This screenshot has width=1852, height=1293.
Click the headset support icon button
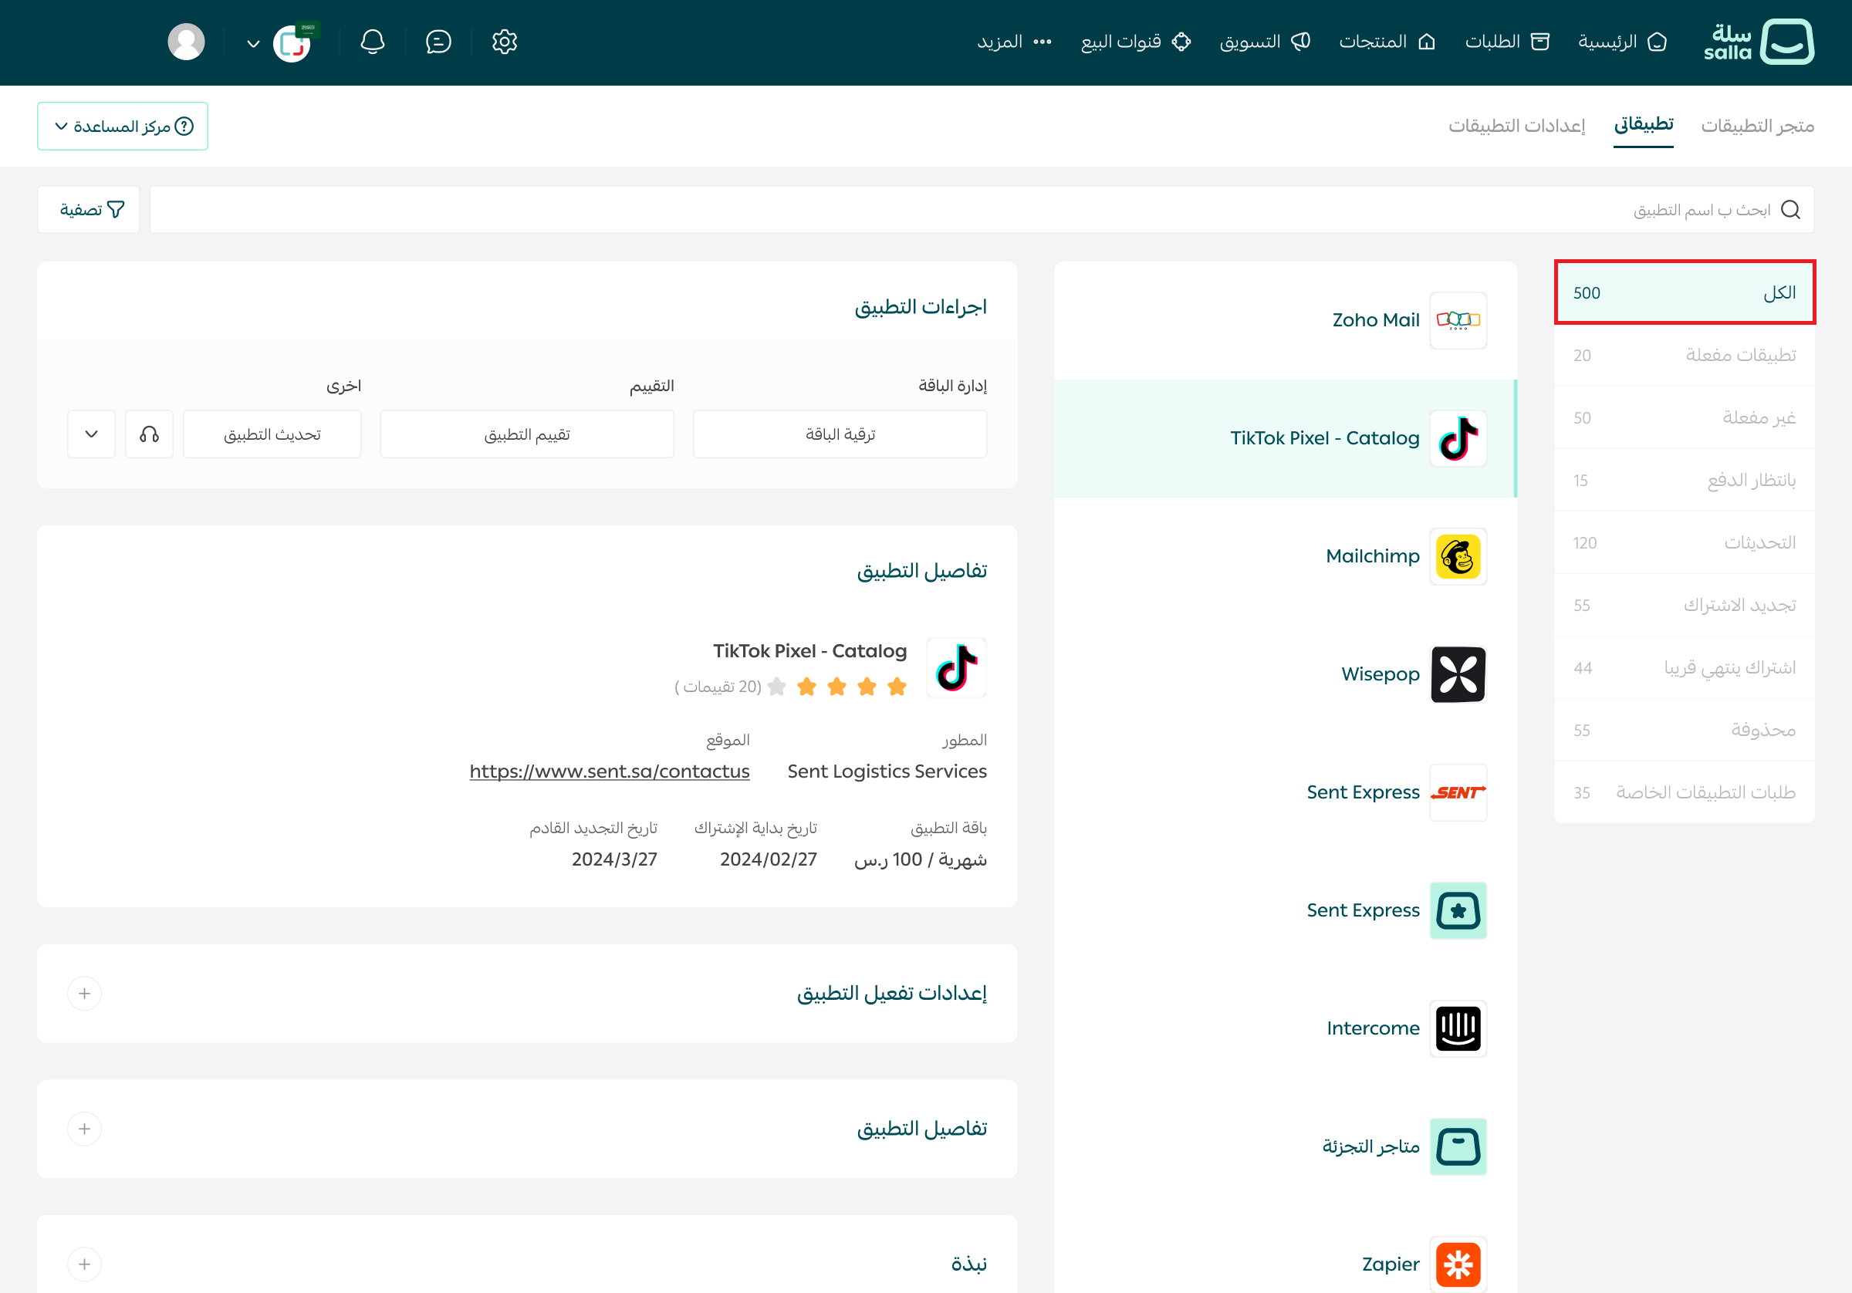(x=149, y=434)
